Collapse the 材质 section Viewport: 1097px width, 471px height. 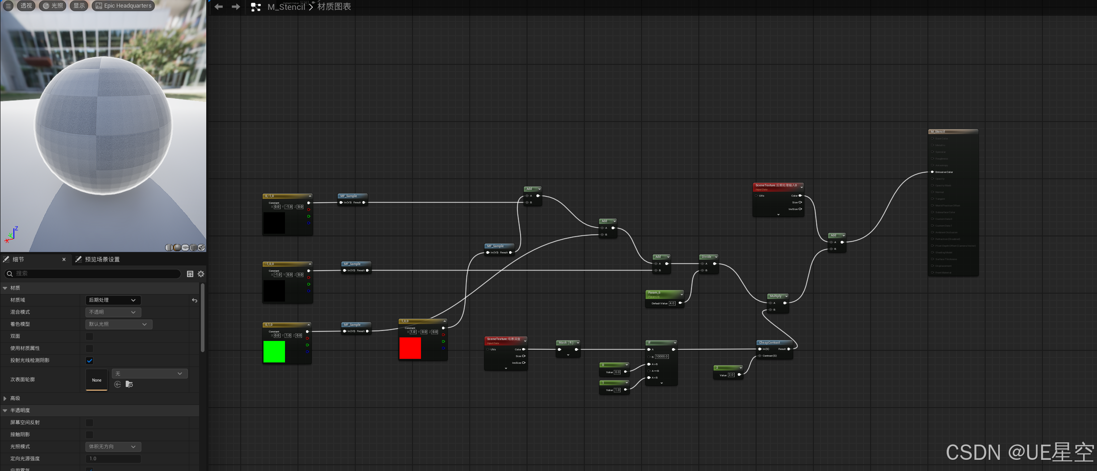5,288
